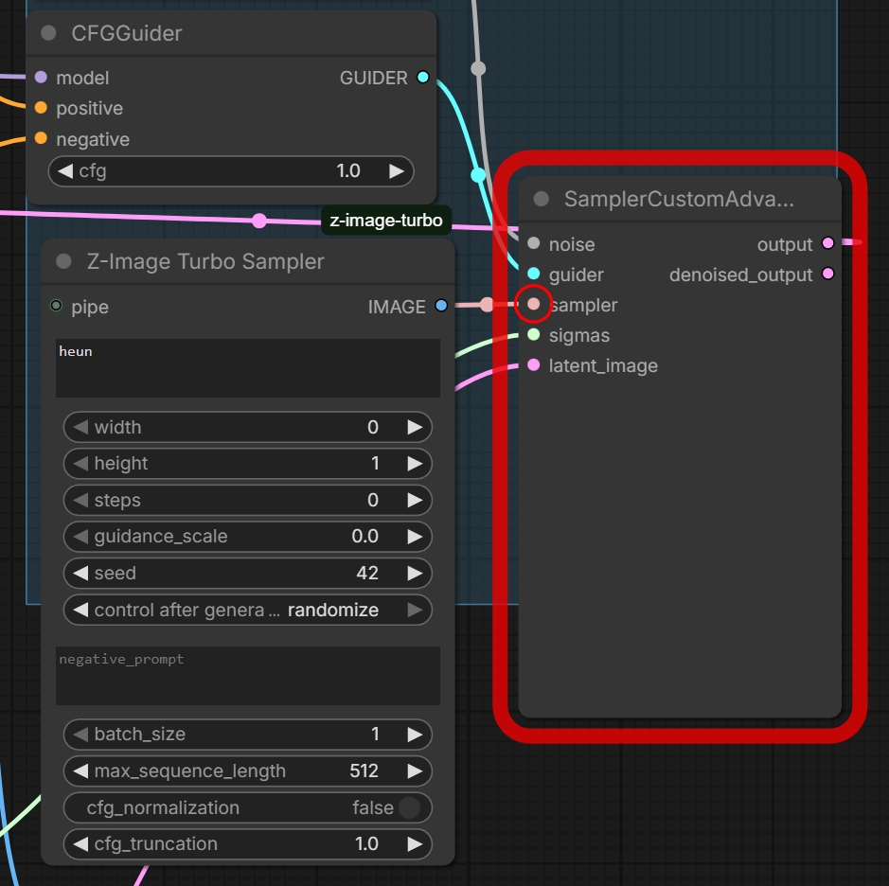Click the latent_image input socket

(534, 365)
